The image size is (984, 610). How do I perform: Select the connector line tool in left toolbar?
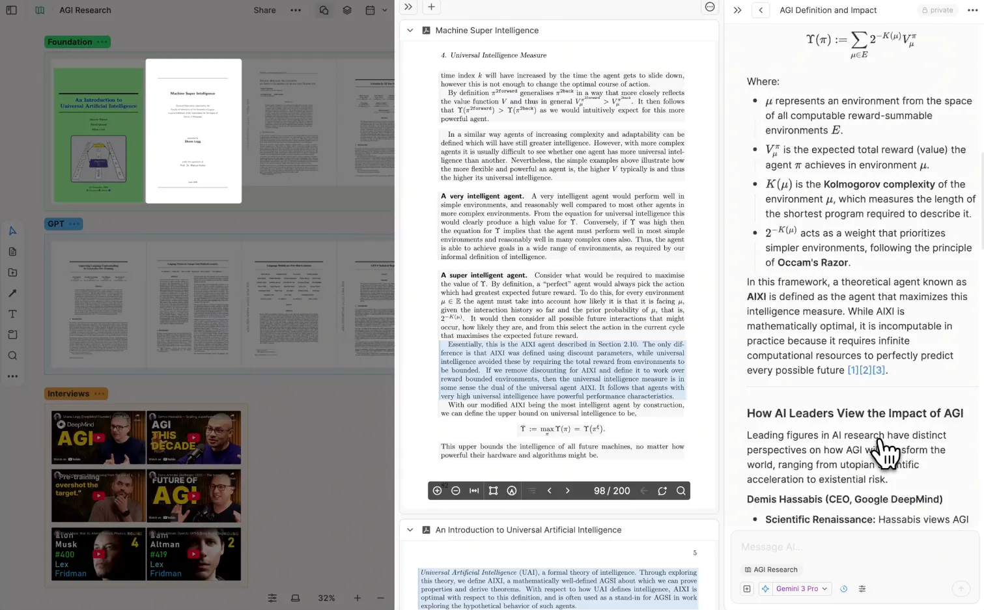tap(12, 294)
